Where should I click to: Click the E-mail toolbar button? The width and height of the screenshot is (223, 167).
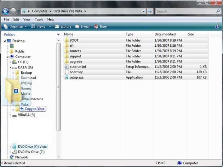83,27
